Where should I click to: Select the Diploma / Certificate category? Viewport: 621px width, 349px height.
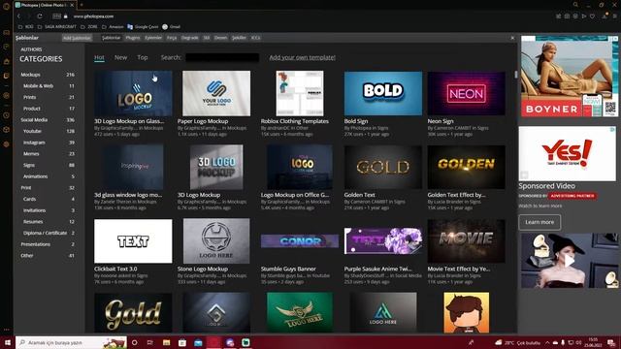49,233
